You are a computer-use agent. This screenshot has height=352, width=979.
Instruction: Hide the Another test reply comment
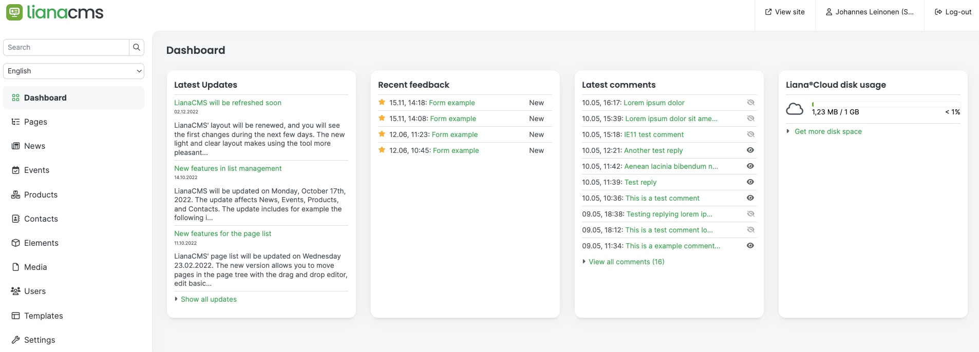point(750,150)
